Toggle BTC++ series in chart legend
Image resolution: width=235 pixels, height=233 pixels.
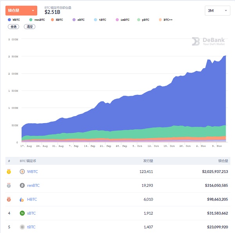point(166,20)
